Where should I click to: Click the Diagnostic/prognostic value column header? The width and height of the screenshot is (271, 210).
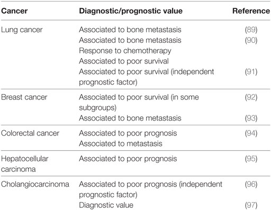(131, 11)
